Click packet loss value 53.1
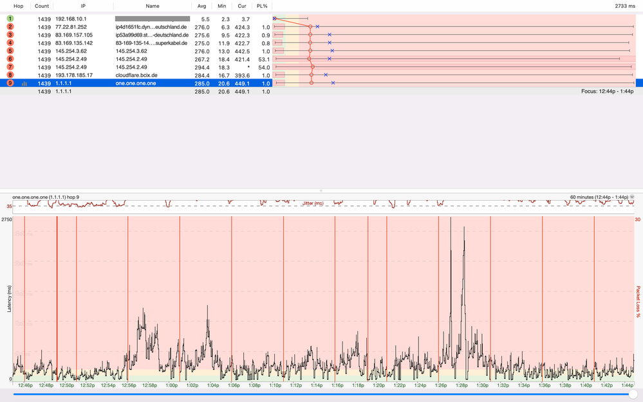This screenshot has height=402, width=643. [x=264, y=59]
